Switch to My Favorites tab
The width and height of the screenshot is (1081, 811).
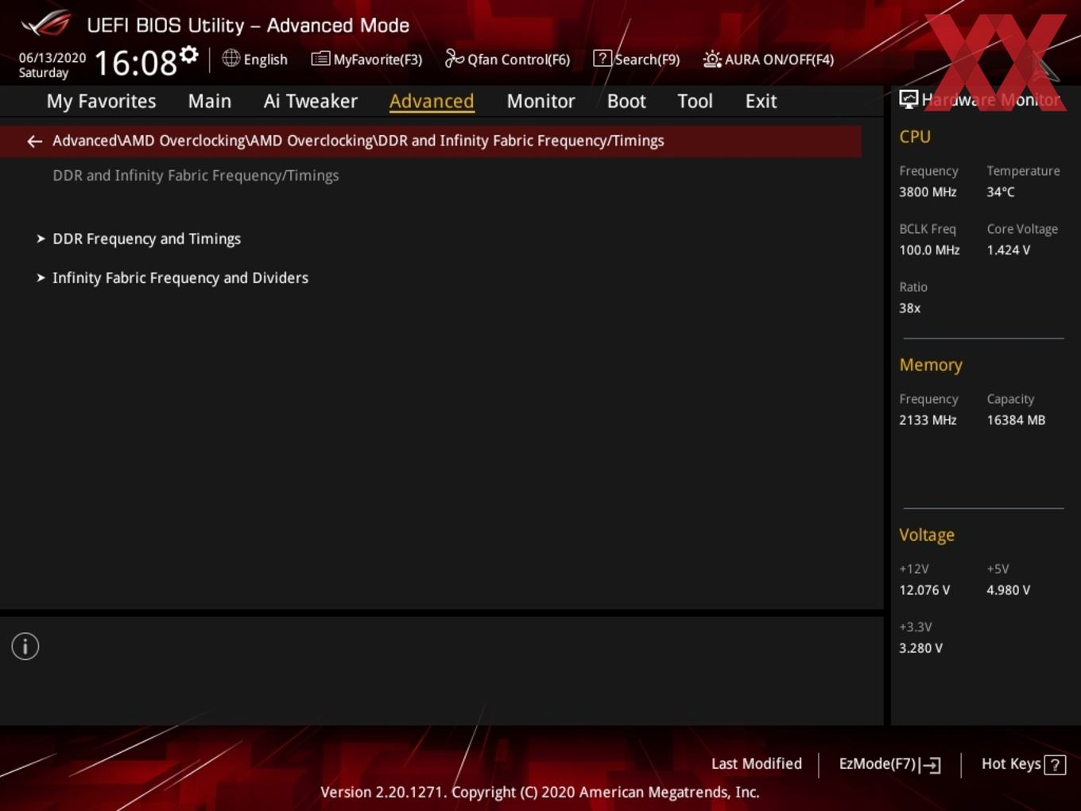click(101, 101)
